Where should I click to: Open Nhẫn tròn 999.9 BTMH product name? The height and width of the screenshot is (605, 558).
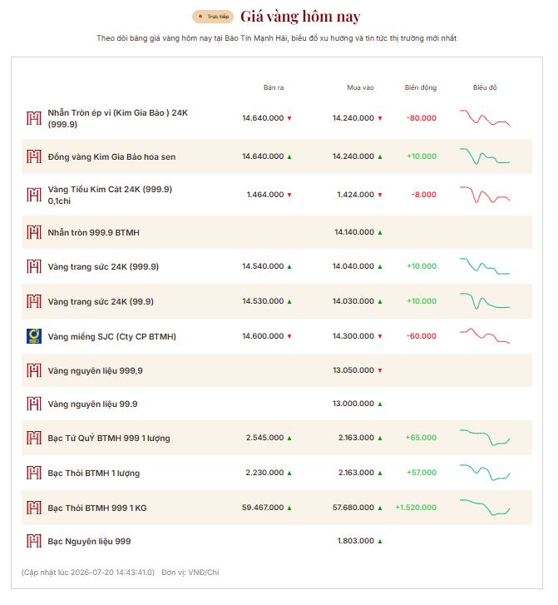94,233
